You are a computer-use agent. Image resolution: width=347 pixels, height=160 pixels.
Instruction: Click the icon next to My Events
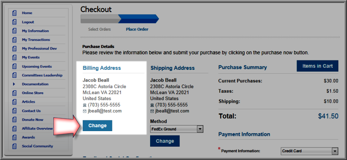point(15,57)
